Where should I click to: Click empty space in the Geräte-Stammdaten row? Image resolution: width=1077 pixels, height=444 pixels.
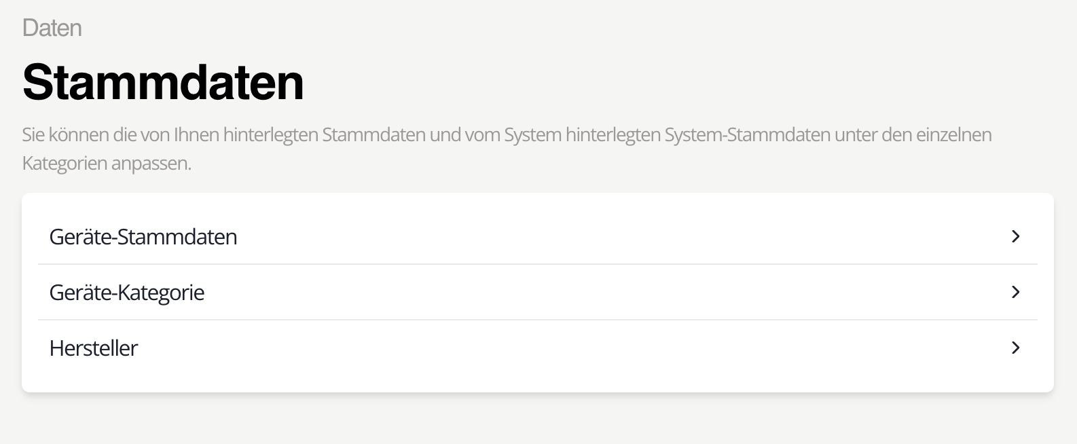pos(611,236)
